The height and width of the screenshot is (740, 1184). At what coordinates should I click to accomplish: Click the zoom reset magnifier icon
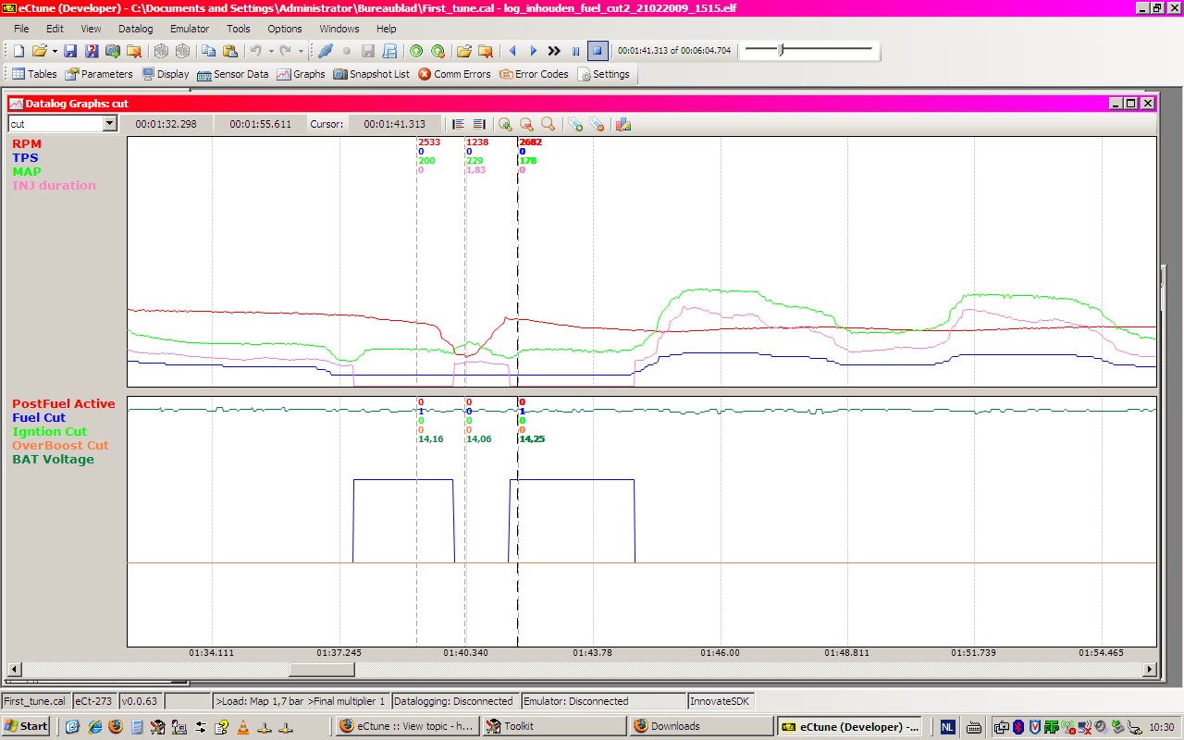(x=548, y=124)
